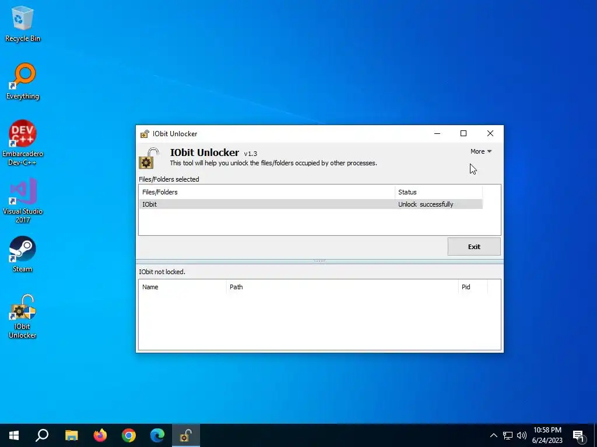Select the Steam desktop shortcut
Viewport: 597px width, 447px height.
(23, 254)
